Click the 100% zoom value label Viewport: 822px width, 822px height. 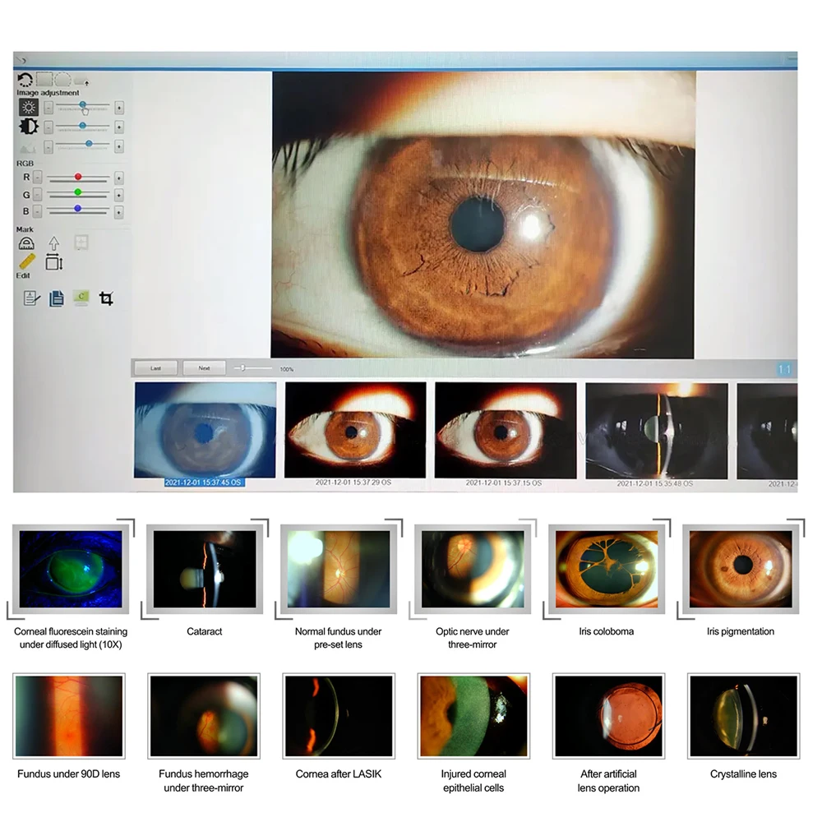coord(287,369)
